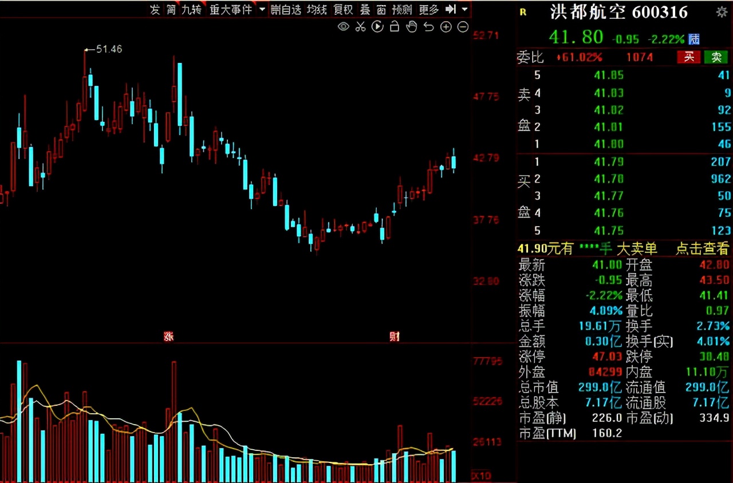Click the 发 menu item
Image resolution: width=733 pixels, height=483 pixels.
pyautogui.click(x=153, y=10)
